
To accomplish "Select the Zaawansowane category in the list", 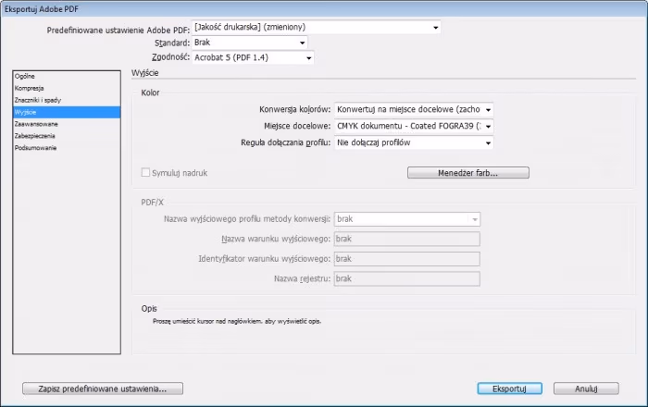I will point(67,124).
